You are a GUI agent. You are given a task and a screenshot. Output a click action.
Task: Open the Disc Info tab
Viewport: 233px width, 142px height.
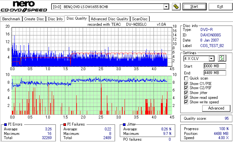(55, 19)
